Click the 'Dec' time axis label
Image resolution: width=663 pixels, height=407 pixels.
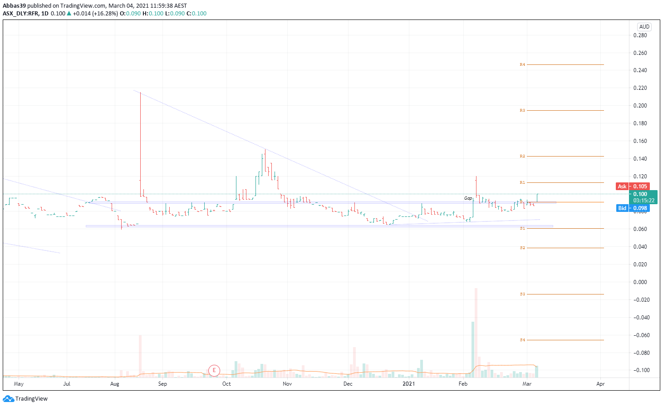coord(348,384)
